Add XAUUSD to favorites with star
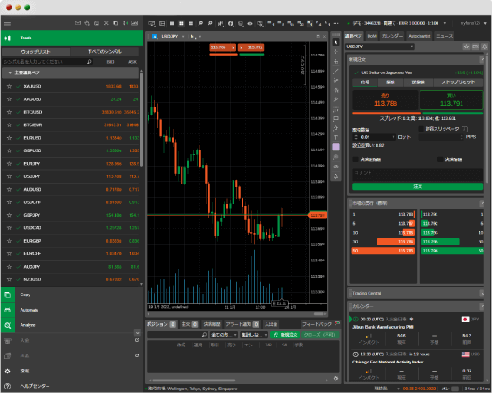The image size is (492, 393). (x=9, y=86)
